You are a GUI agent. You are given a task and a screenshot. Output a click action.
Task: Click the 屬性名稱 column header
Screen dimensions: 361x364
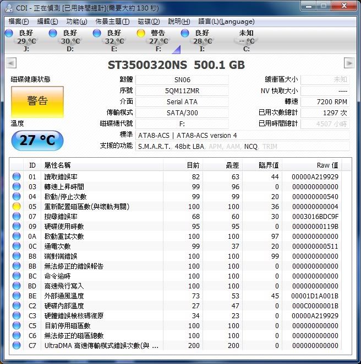pyautogui.click(x=102, y=165)
